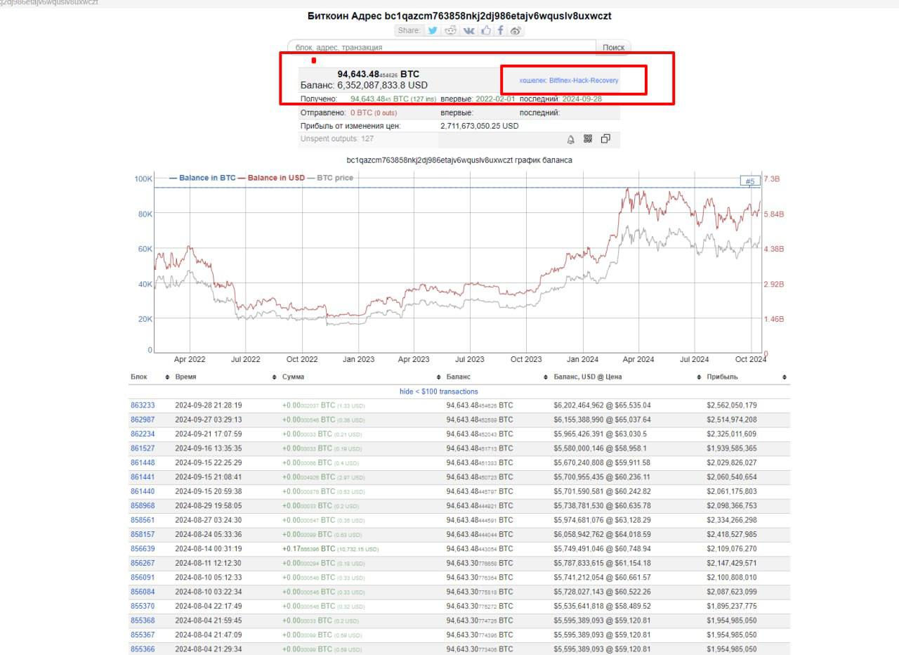Viewport: 899px width, 655px height.
Task: Share the address on Facebook
Action: (501, 30)
